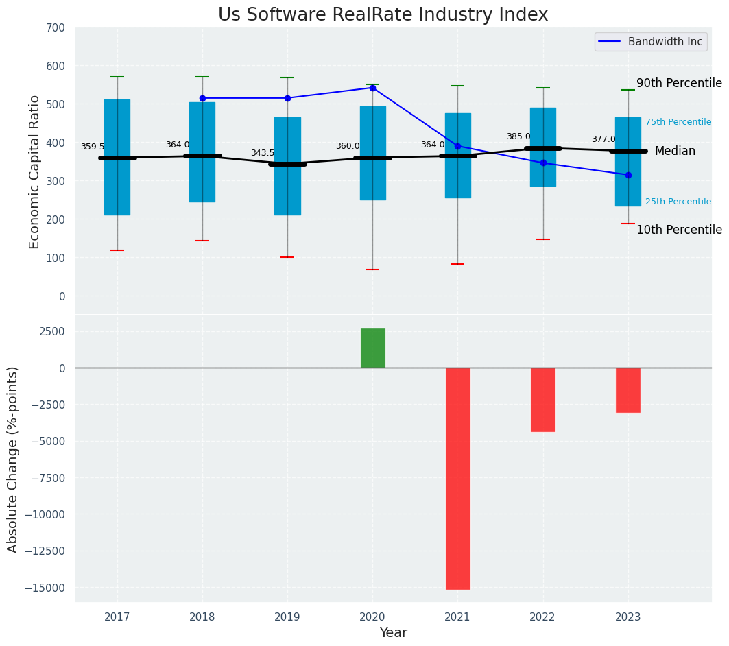
Task: Select the Bandwidth Inc 2018 data point
Action: pyautogui.click(x=202, y=98)
